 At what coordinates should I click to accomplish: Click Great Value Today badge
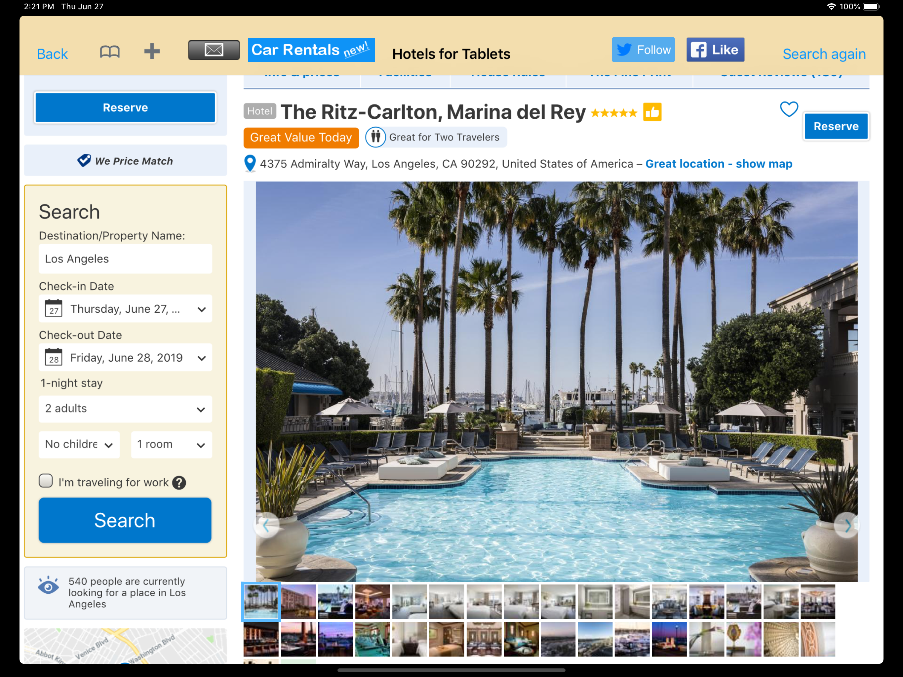pos(301,138)
